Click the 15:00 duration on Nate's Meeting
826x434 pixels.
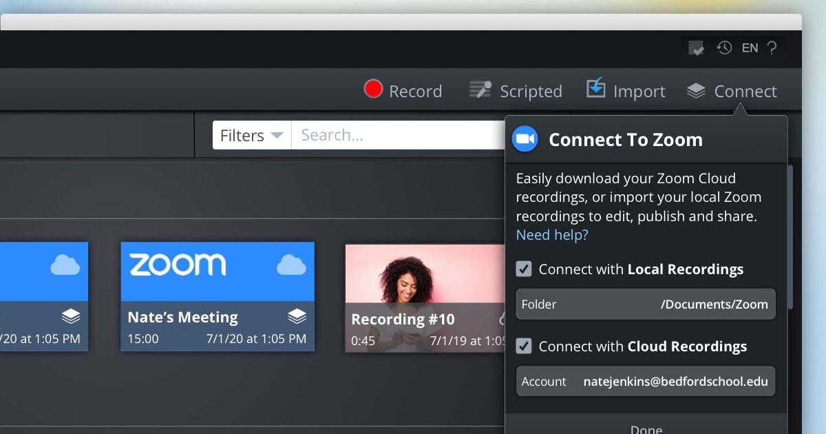pyautogui.click(x=143, y=339)
